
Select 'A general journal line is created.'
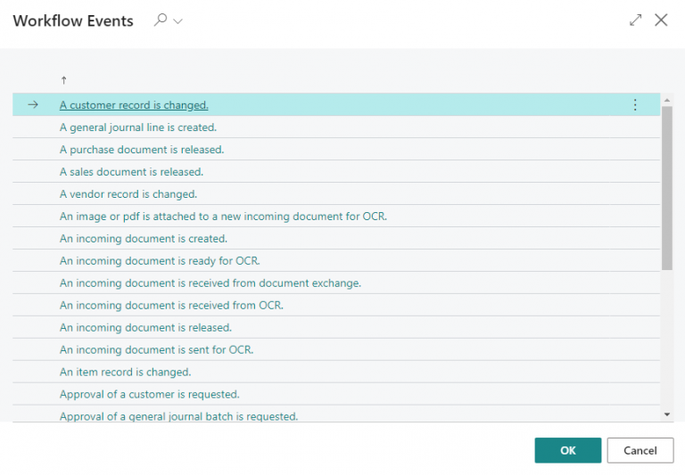pos(138,127)
